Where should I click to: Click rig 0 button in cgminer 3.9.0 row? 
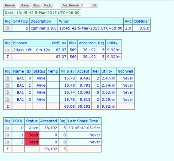(x=8, y=28)
